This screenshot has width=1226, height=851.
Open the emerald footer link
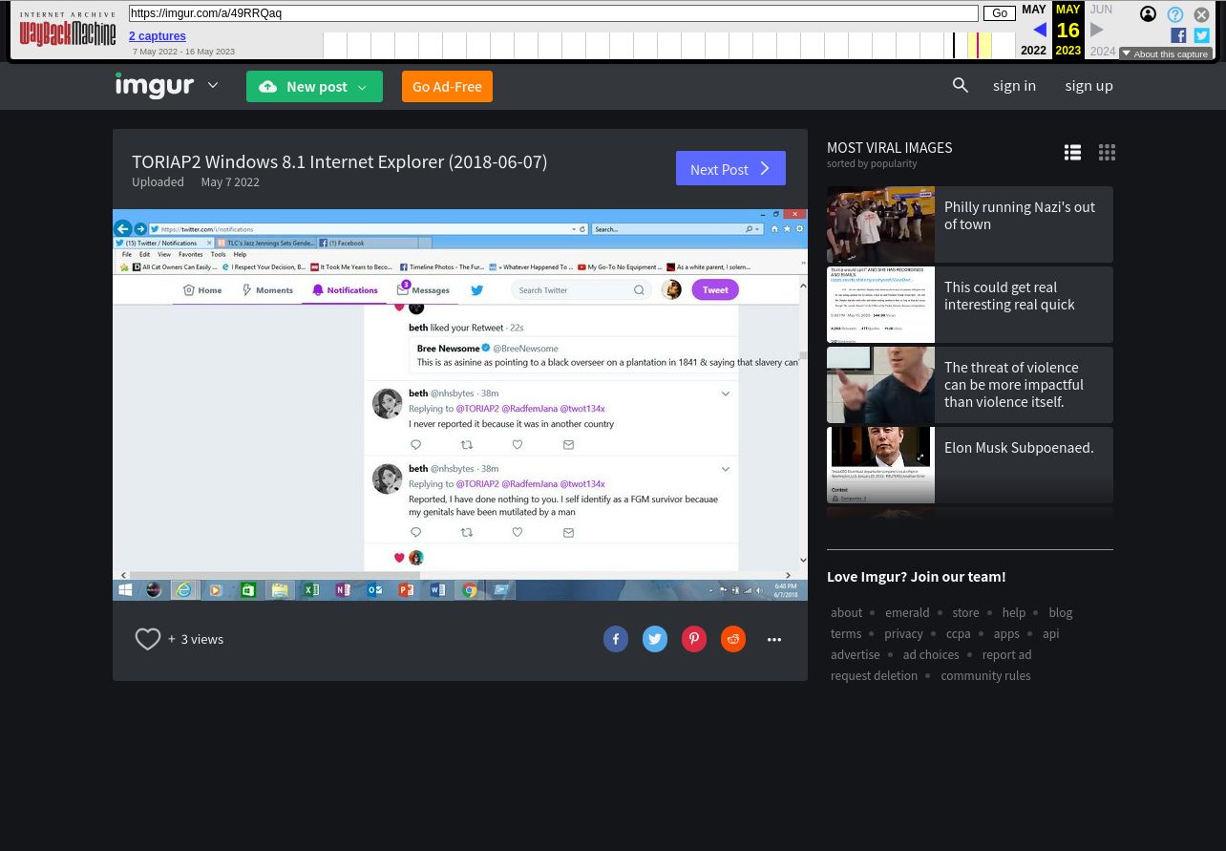[907, 613]
